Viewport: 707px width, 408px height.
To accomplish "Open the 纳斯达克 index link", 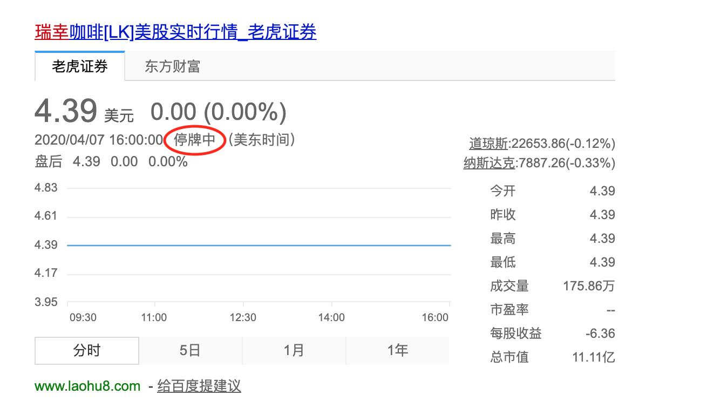I will pyautogui.click(x=489, y=163).
